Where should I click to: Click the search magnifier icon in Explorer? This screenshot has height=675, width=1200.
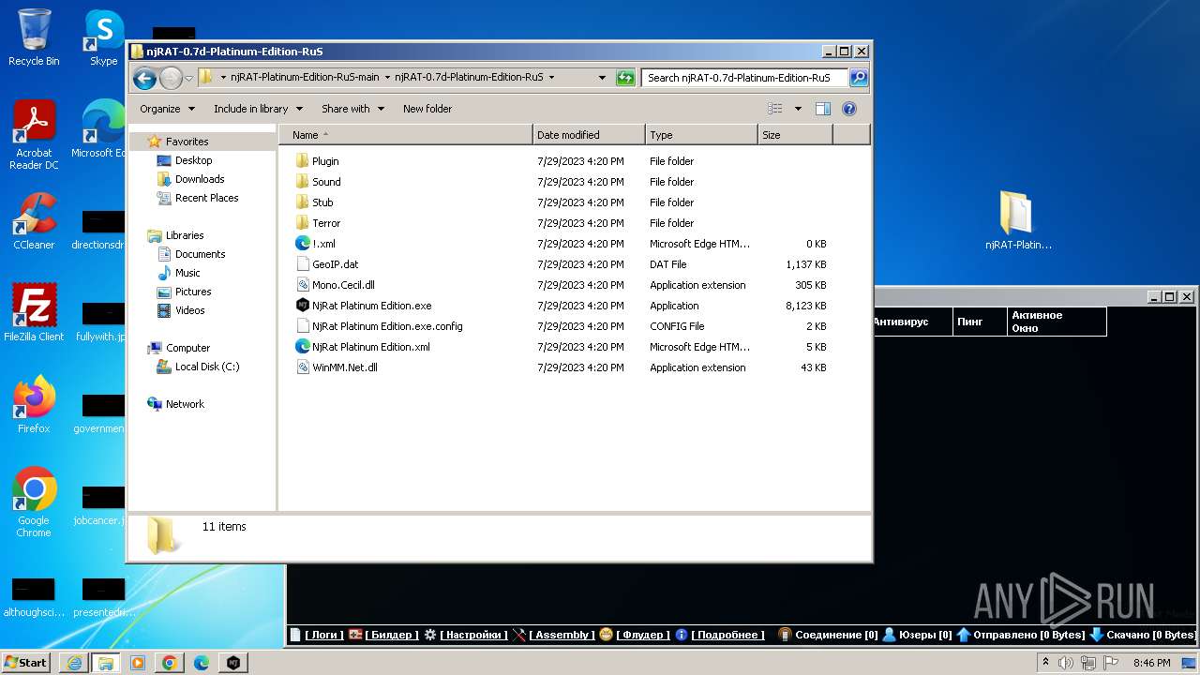tap(858, 78)
